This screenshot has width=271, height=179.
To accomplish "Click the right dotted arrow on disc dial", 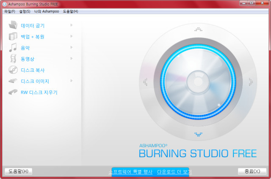I will (251, 82).
